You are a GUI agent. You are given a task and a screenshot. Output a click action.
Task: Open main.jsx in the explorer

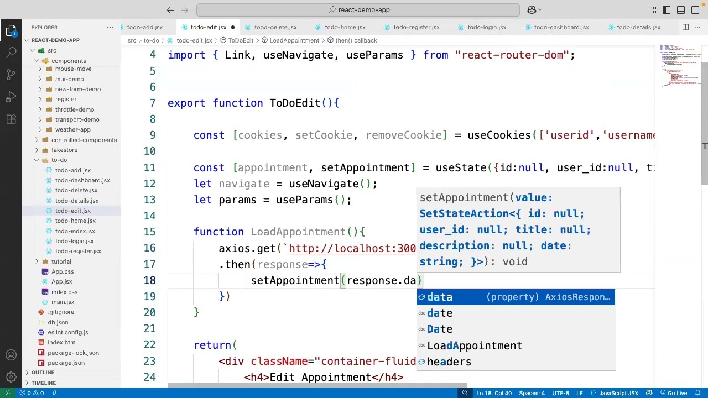coord(63,302)
